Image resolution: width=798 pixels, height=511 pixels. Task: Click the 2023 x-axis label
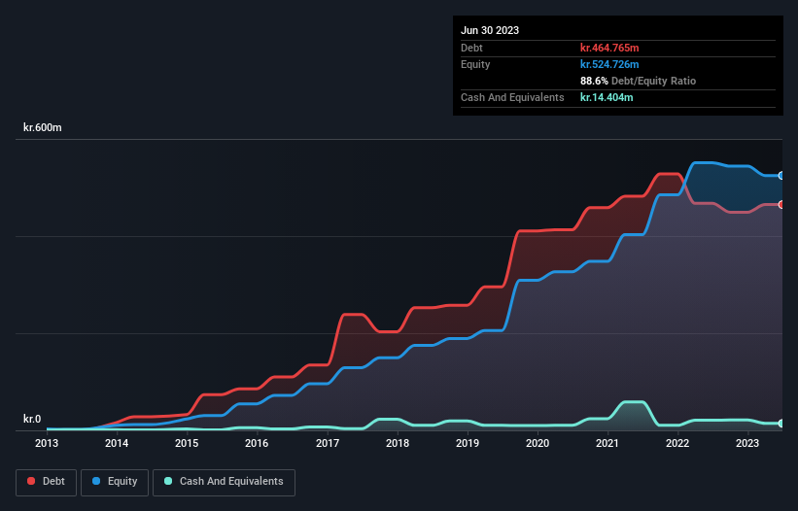[x=747, y=443]
